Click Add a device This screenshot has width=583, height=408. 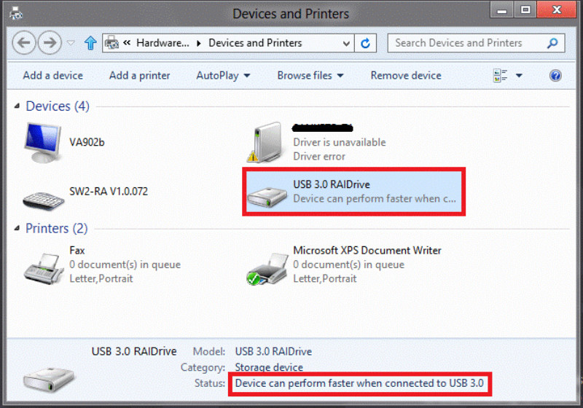pyautogui.click(x=52, y=76)
